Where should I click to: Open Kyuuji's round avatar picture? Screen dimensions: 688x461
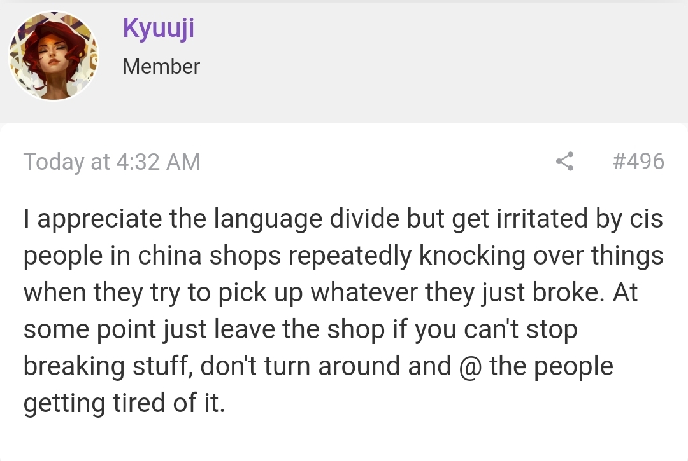(54, 55)
